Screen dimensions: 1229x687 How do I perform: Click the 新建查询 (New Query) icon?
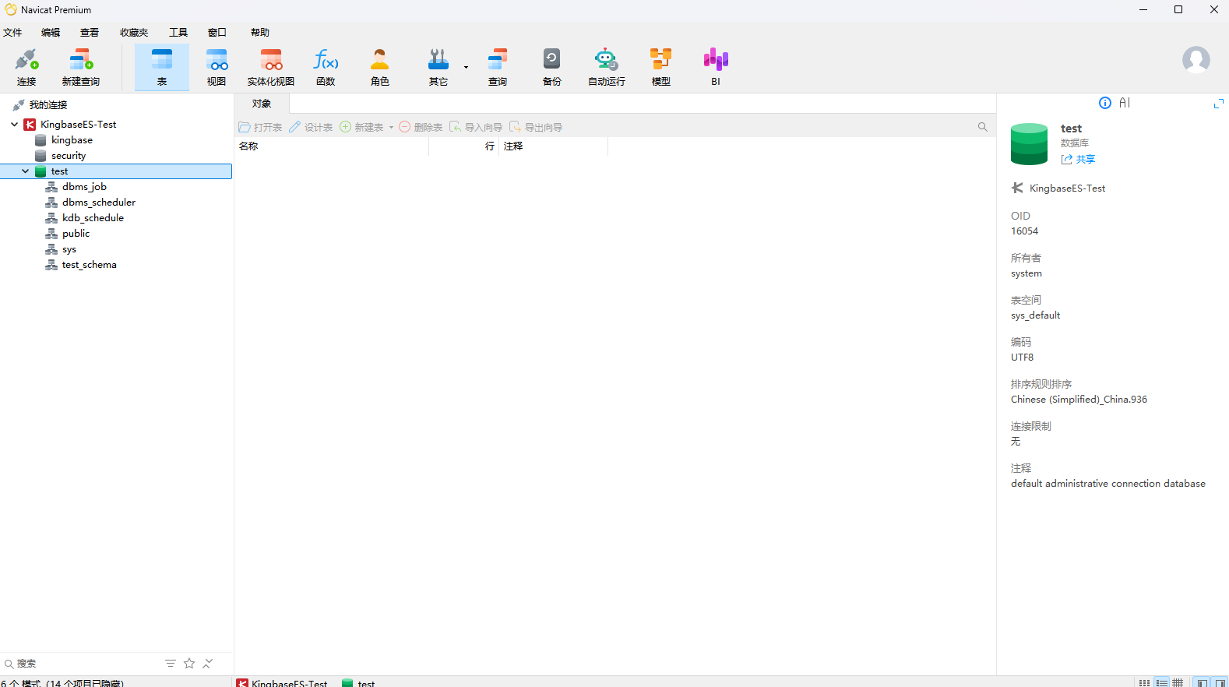[81, 67]
